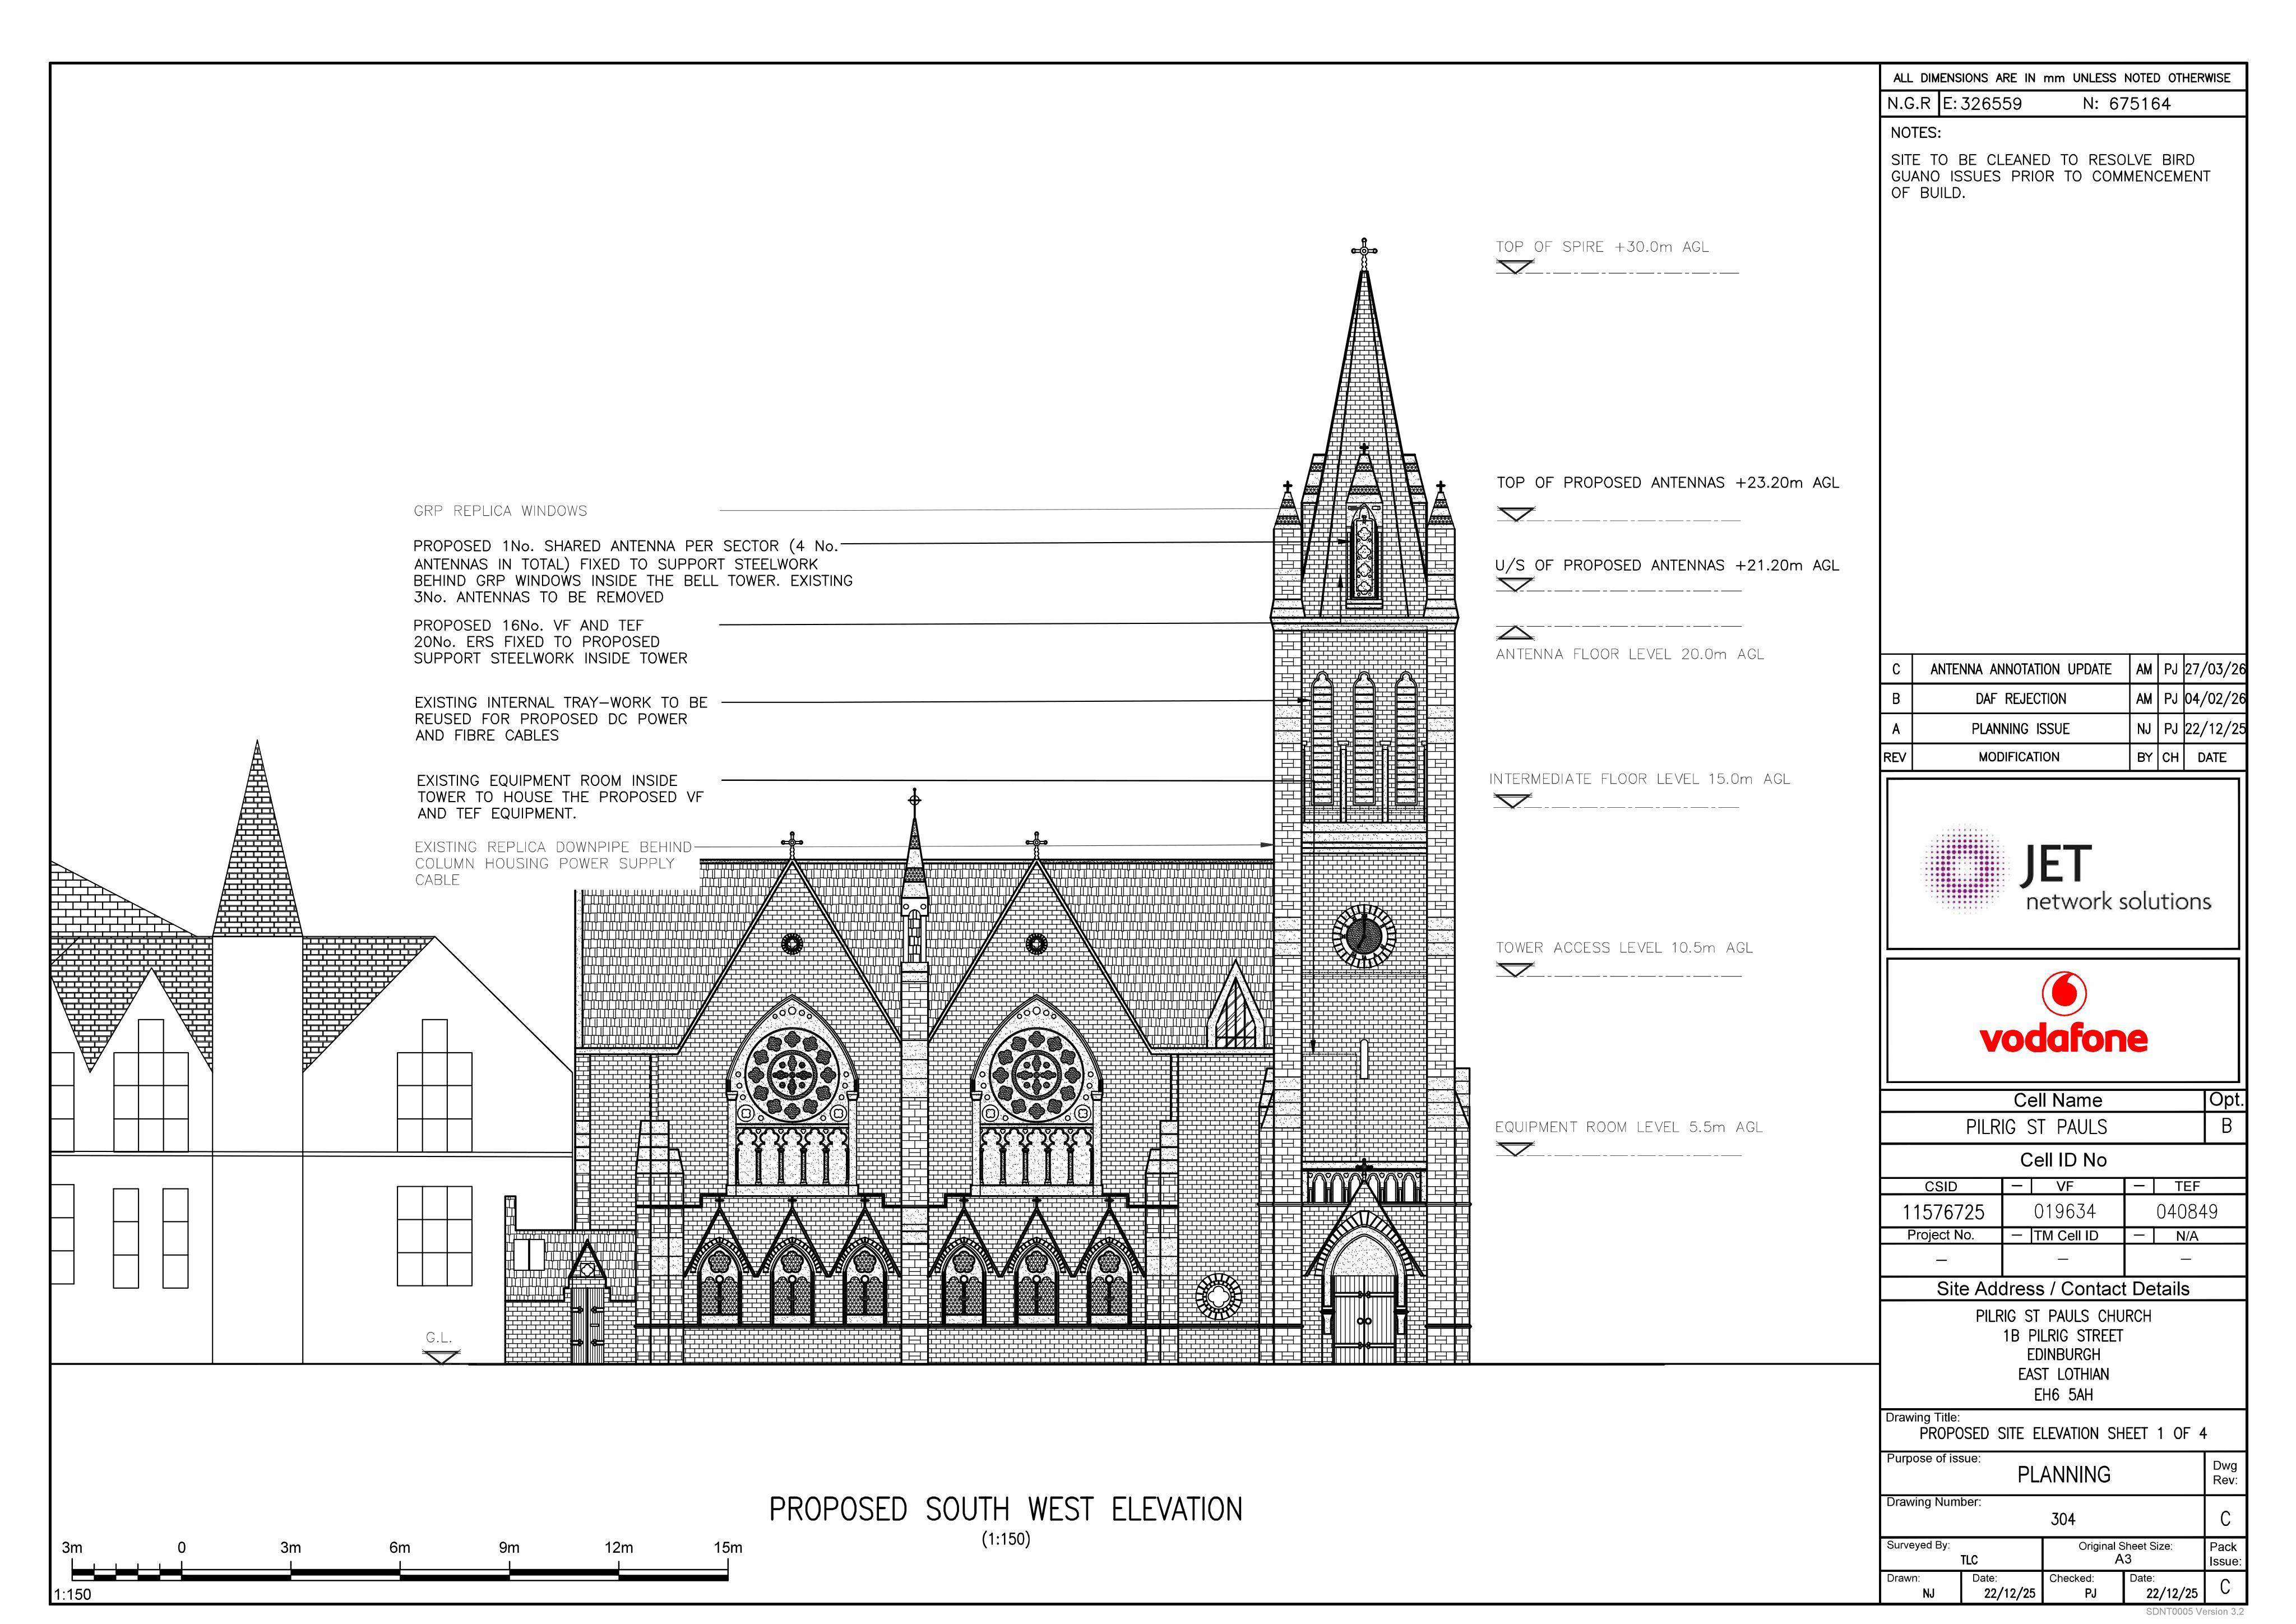
Task: Click the purpose of issue 'PLANNING'
Action: click(2063, 1475)
